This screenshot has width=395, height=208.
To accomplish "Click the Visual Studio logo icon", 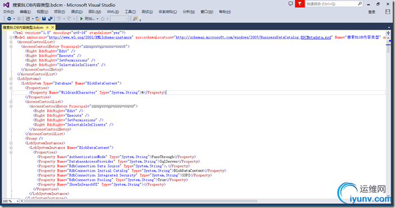I will (6, 5).
